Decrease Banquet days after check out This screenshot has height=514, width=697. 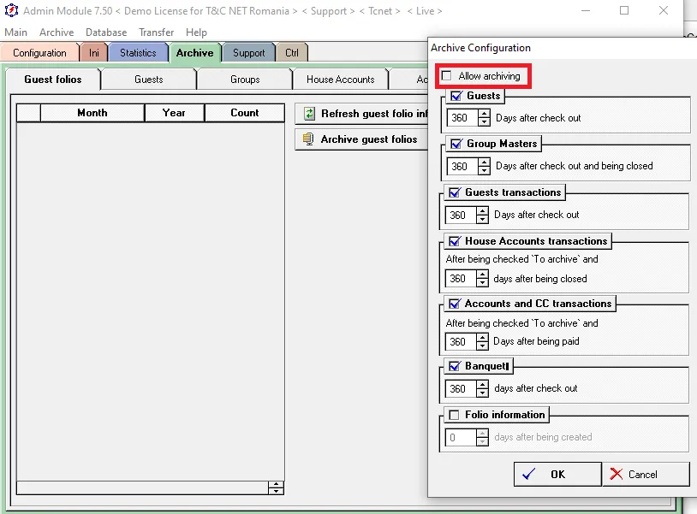(482, 393)
